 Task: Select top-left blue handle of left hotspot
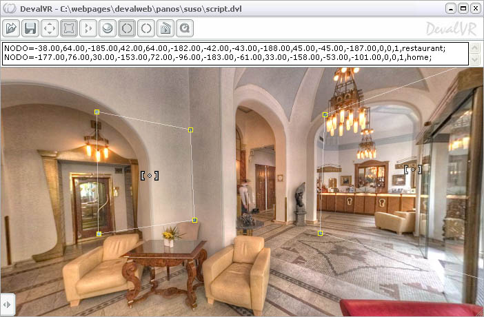[x=97, y=112]
